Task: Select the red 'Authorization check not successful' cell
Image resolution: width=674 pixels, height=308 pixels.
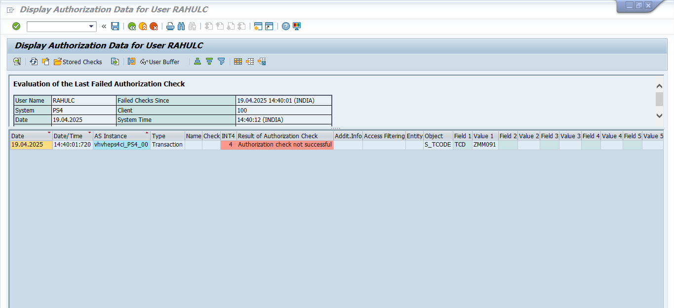Action: pyautogui.click(x=284, y=145)
